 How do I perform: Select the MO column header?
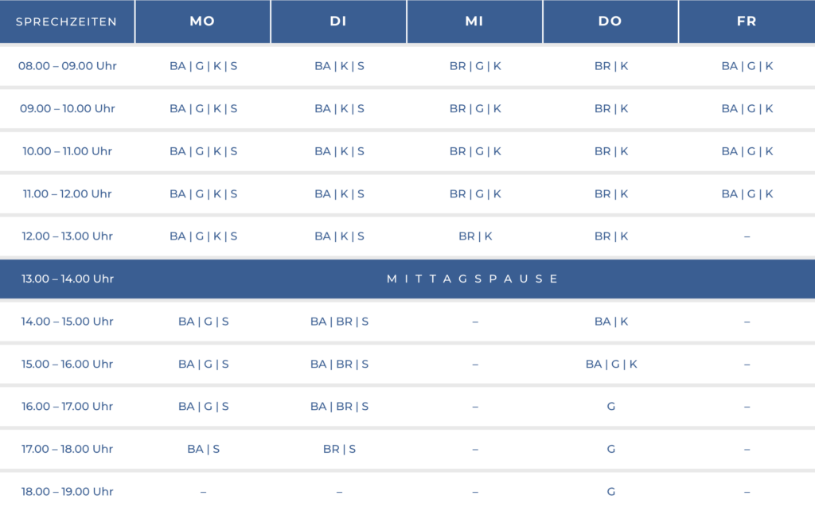click(x=203, y=21)
